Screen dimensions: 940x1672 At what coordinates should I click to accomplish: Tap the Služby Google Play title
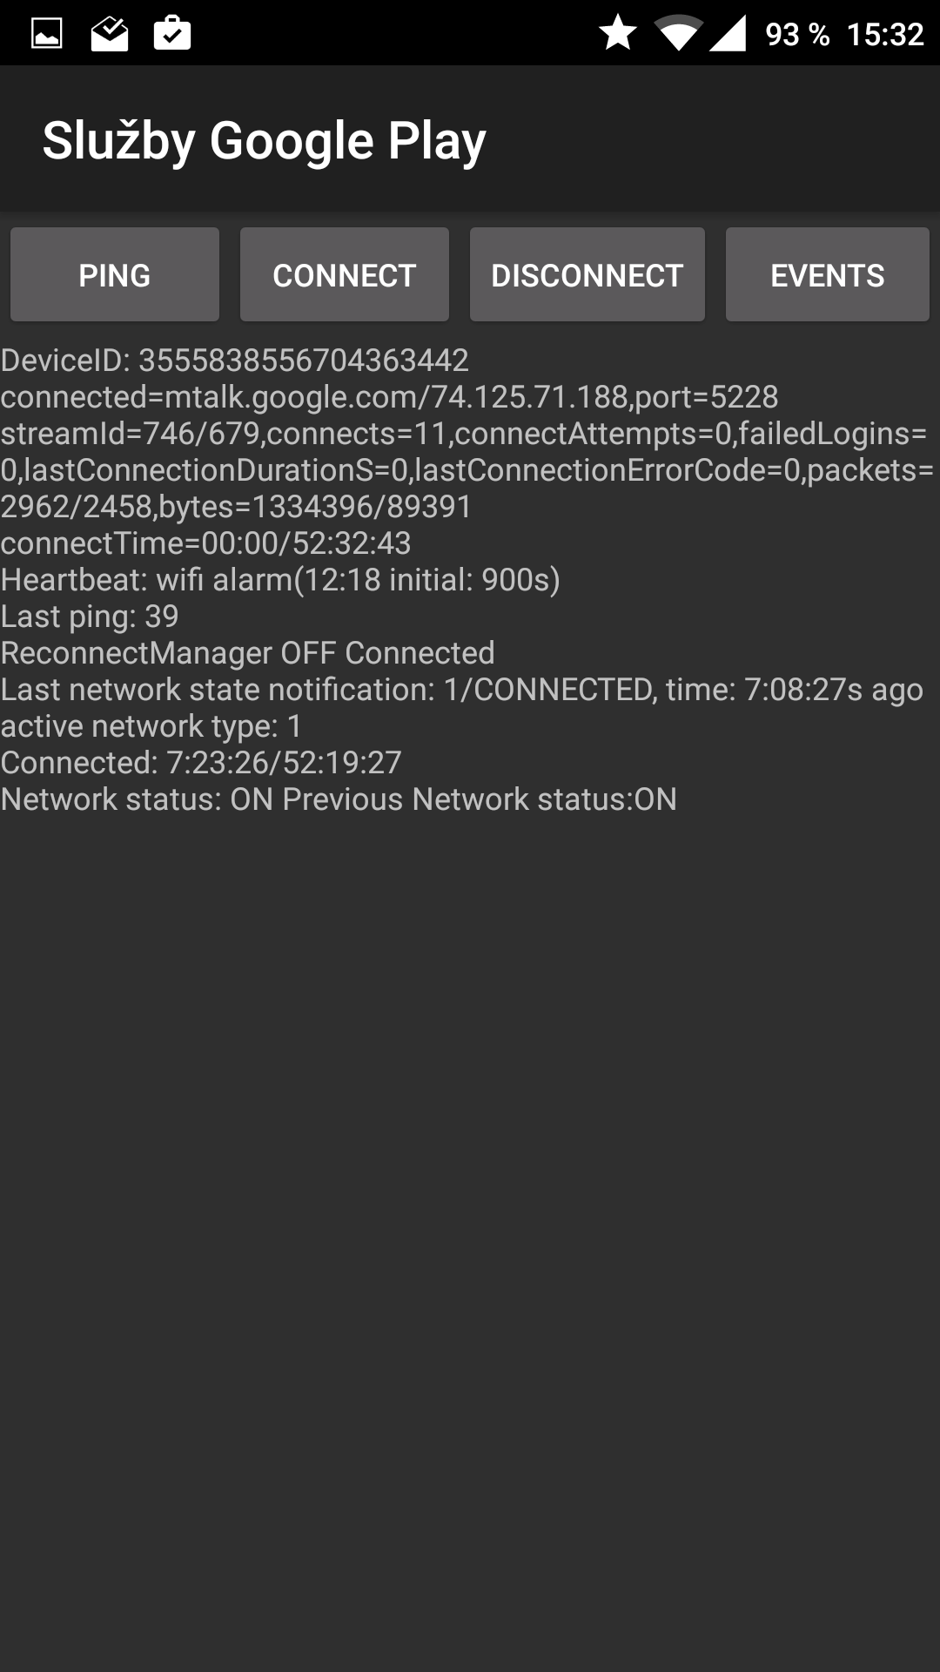pyautogui.click(x=265, y=141)
